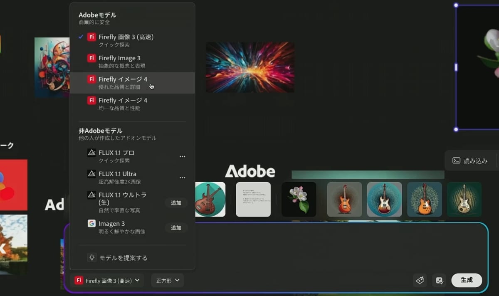This screenshot has height=296, width=499.
Task: Click the autumn trees photo
Action: [x=13, y=244]
